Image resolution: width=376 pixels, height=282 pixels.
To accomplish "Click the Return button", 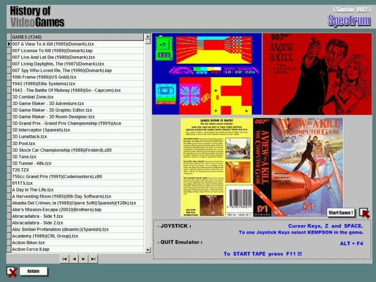I will pyautogui.click(x=33, y=271).
